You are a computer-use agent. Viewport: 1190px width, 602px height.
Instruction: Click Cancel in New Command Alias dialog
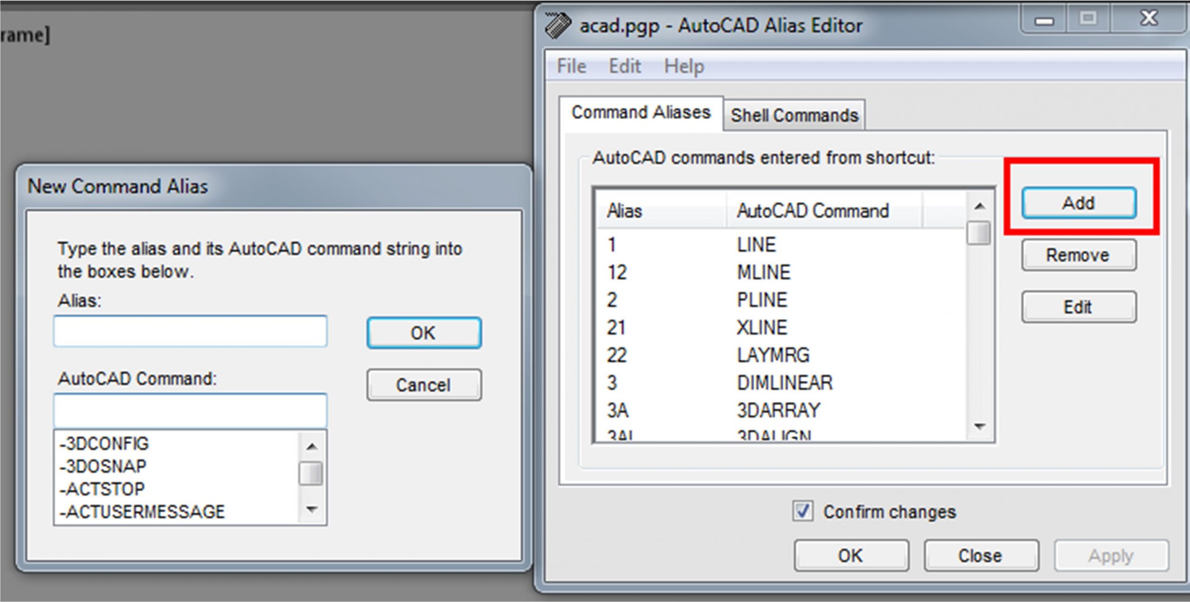click(x=423, y=385)
